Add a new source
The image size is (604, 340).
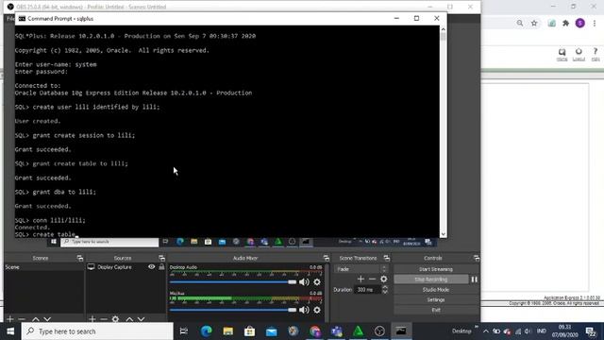(92, 319)
